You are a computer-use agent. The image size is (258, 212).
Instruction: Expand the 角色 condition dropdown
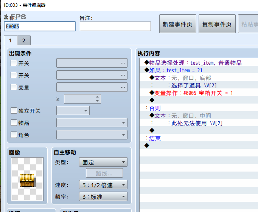tap(92, 135)
